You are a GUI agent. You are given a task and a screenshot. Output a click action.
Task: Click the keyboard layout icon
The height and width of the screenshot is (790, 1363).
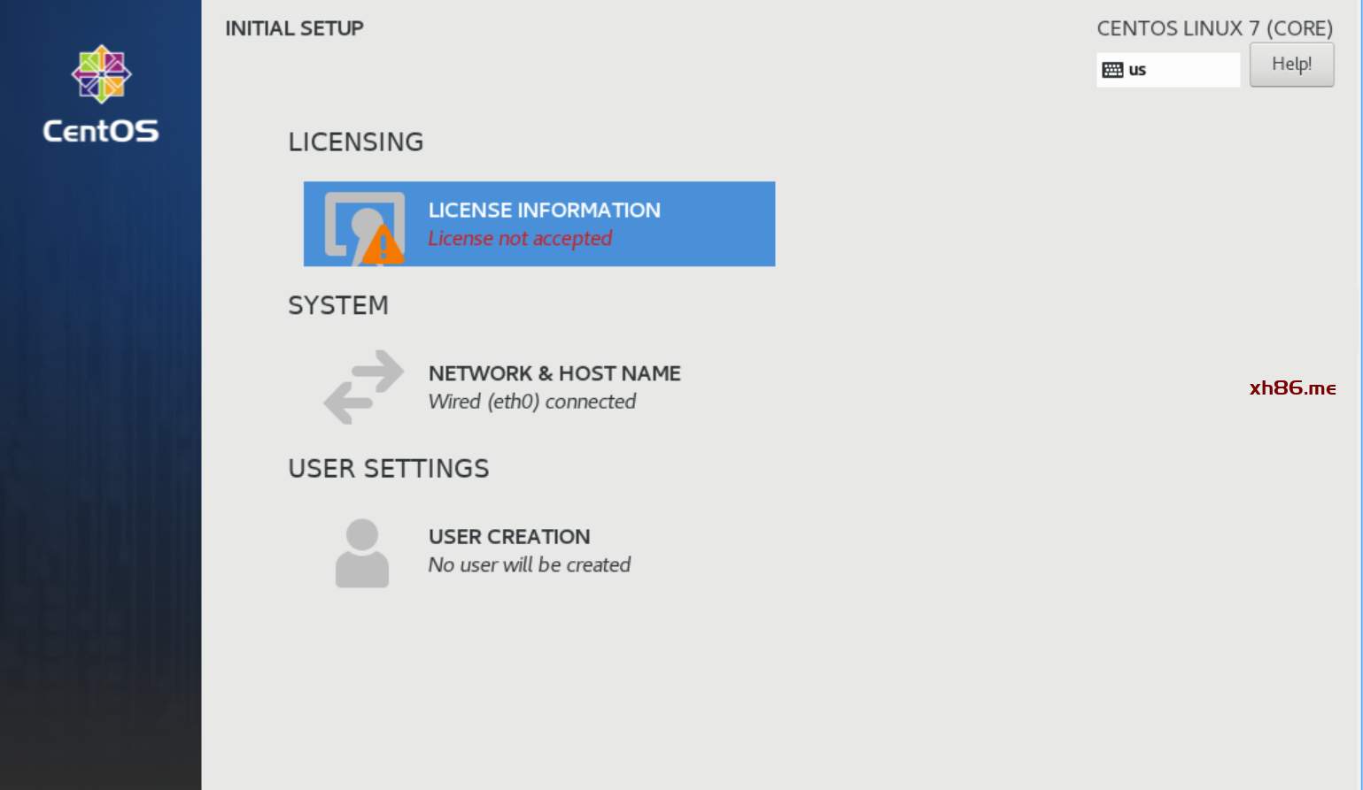coord(1112,70)
